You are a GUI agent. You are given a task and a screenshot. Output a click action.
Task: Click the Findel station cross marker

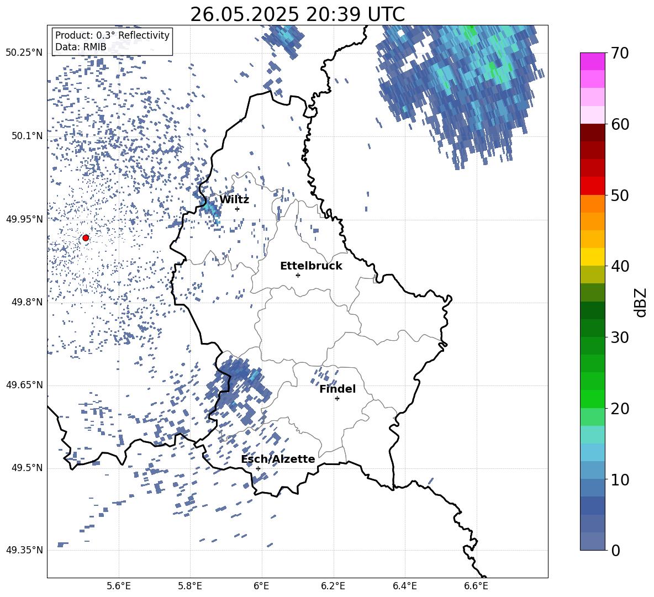point(337,399)
